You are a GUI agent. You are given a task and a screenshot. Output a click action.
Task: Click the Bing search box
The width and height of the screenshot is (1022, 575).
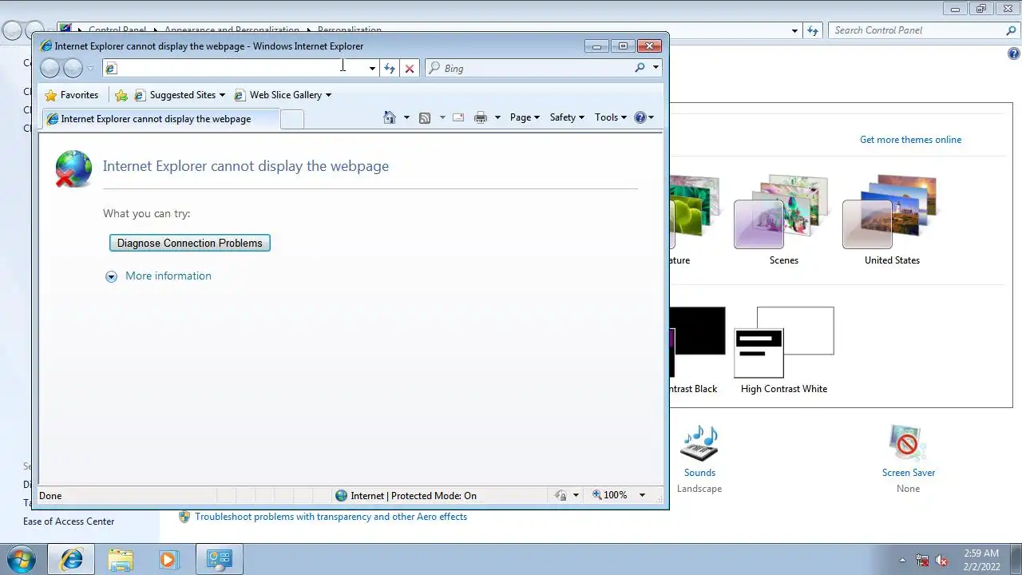pyautogui.click(x=535, y=68)
